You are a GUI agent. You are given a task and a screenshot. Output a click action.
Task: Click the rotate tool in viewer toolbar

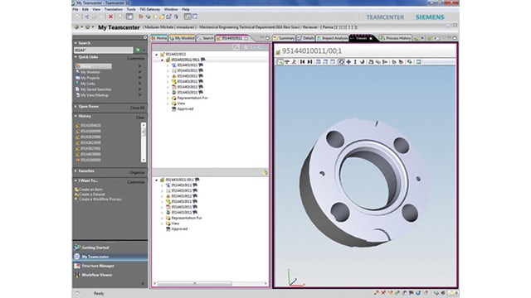pyautogui.click(x=341, y=62)
